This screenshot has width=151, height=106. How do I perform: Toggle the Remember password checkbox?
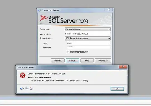pyautogui.click(x=68, y=52)
